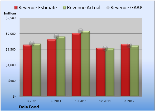Click the GAAP sphere marker for 10-2011

coord(81,31)
